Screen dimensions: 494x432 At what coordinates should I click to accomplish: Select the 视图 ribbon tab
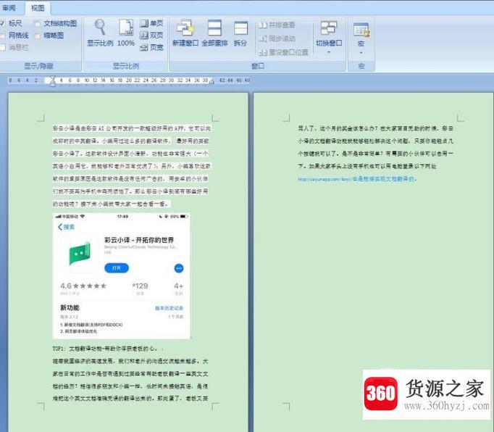pos(37,7)
